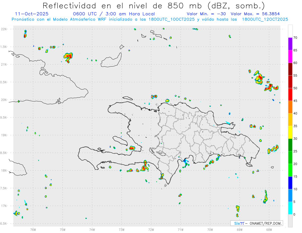Click the "72W" longitude label
Viewport: 302px width, 233px height.
pos(151,229)
